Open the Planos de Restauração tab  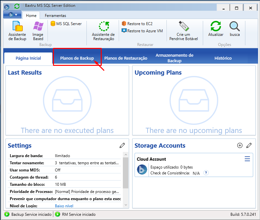pos(126,58)
